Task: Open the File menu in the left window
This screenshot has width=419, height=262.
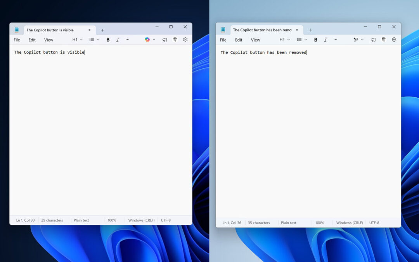Action: click(x=17, y=39)
